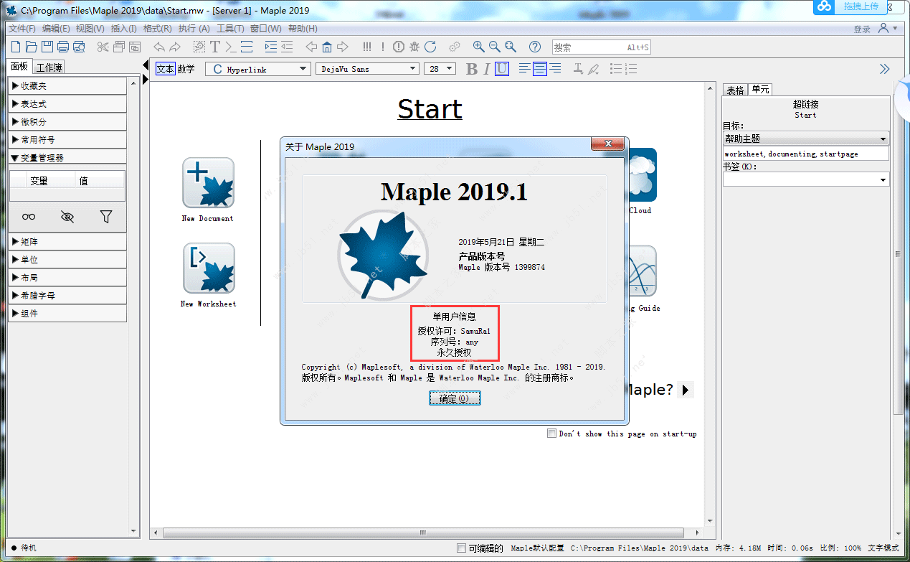The image size is (910, 562).
Task: Click the Debug icon in the toolbar
Action: (x=414, y=47)
